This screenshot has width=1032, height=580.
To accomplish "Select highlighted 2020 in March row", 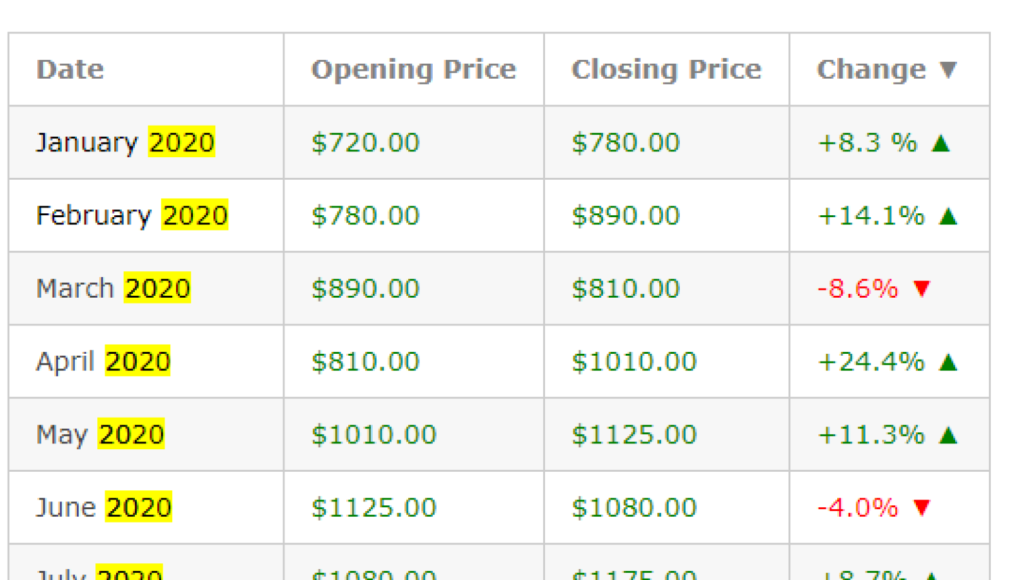I will [x=157, y=288].
